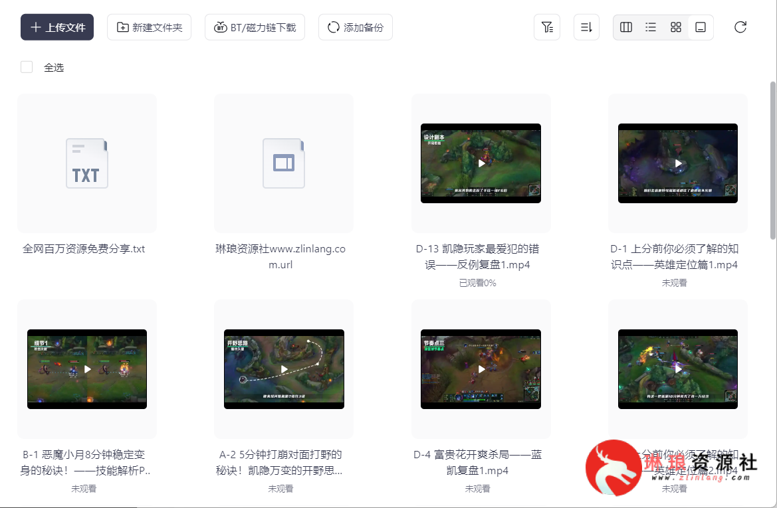Play video D-1 英雄定位篇1 thumbnail
777x508 pixels.
(678, 163)
